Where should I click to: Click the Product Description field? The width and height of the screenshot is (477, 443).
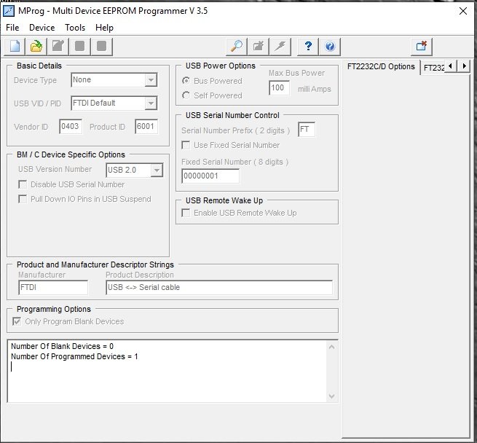[219, 288]
